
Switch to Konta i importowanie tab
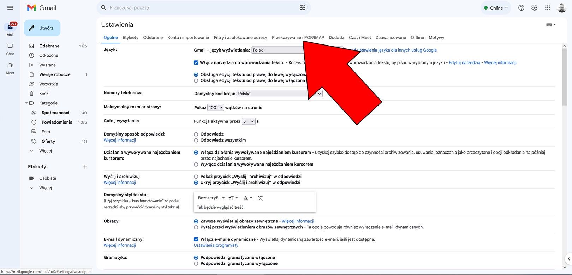click(188, 37)
